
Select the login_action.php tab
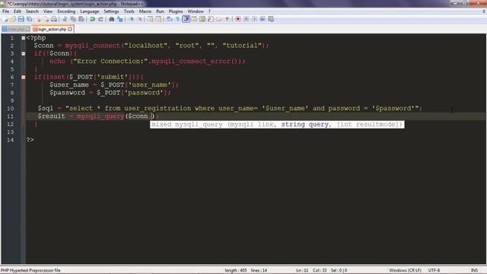[x=52, y=29]
